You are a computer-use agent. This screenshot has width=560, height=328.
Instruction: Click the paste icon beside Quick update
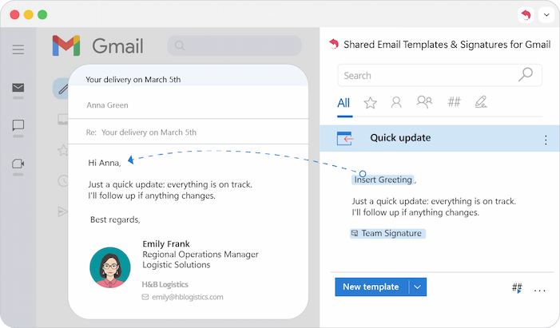click(345, 138)
